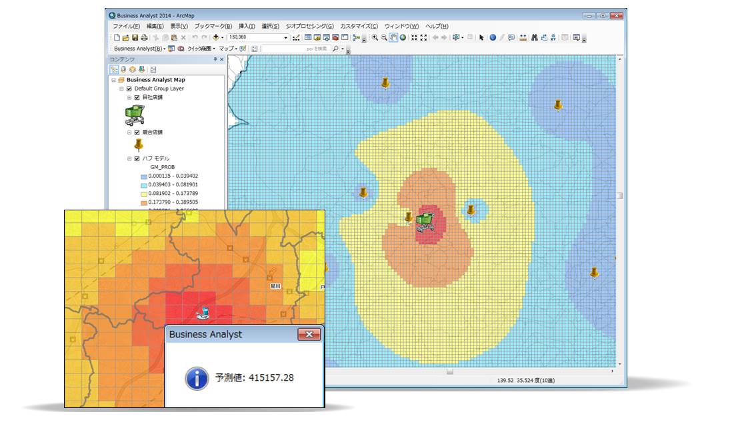730x424 pixels.
Task: Open the Catalog window icon
Action: [x=317, y=38]
